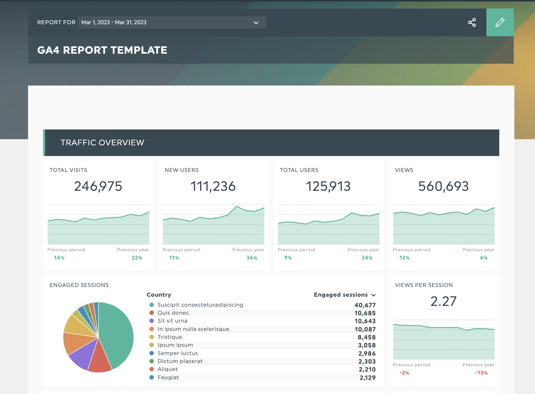Click the date range dropdown chevron
Screen dimensions: 535x394
[x=256, y=23]
